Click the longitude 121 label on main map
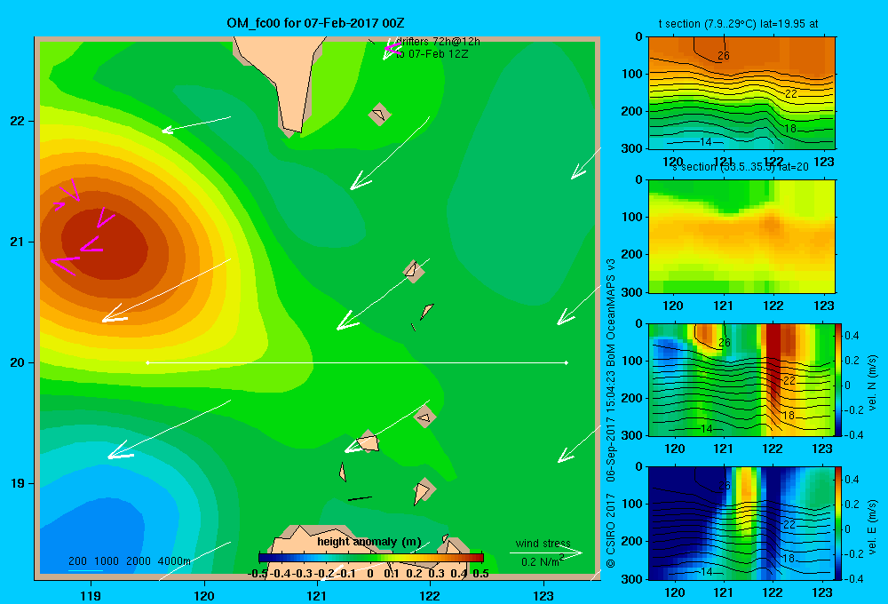Screen dimensions: 888x604 pyautogui.click(x=317, y=595)
